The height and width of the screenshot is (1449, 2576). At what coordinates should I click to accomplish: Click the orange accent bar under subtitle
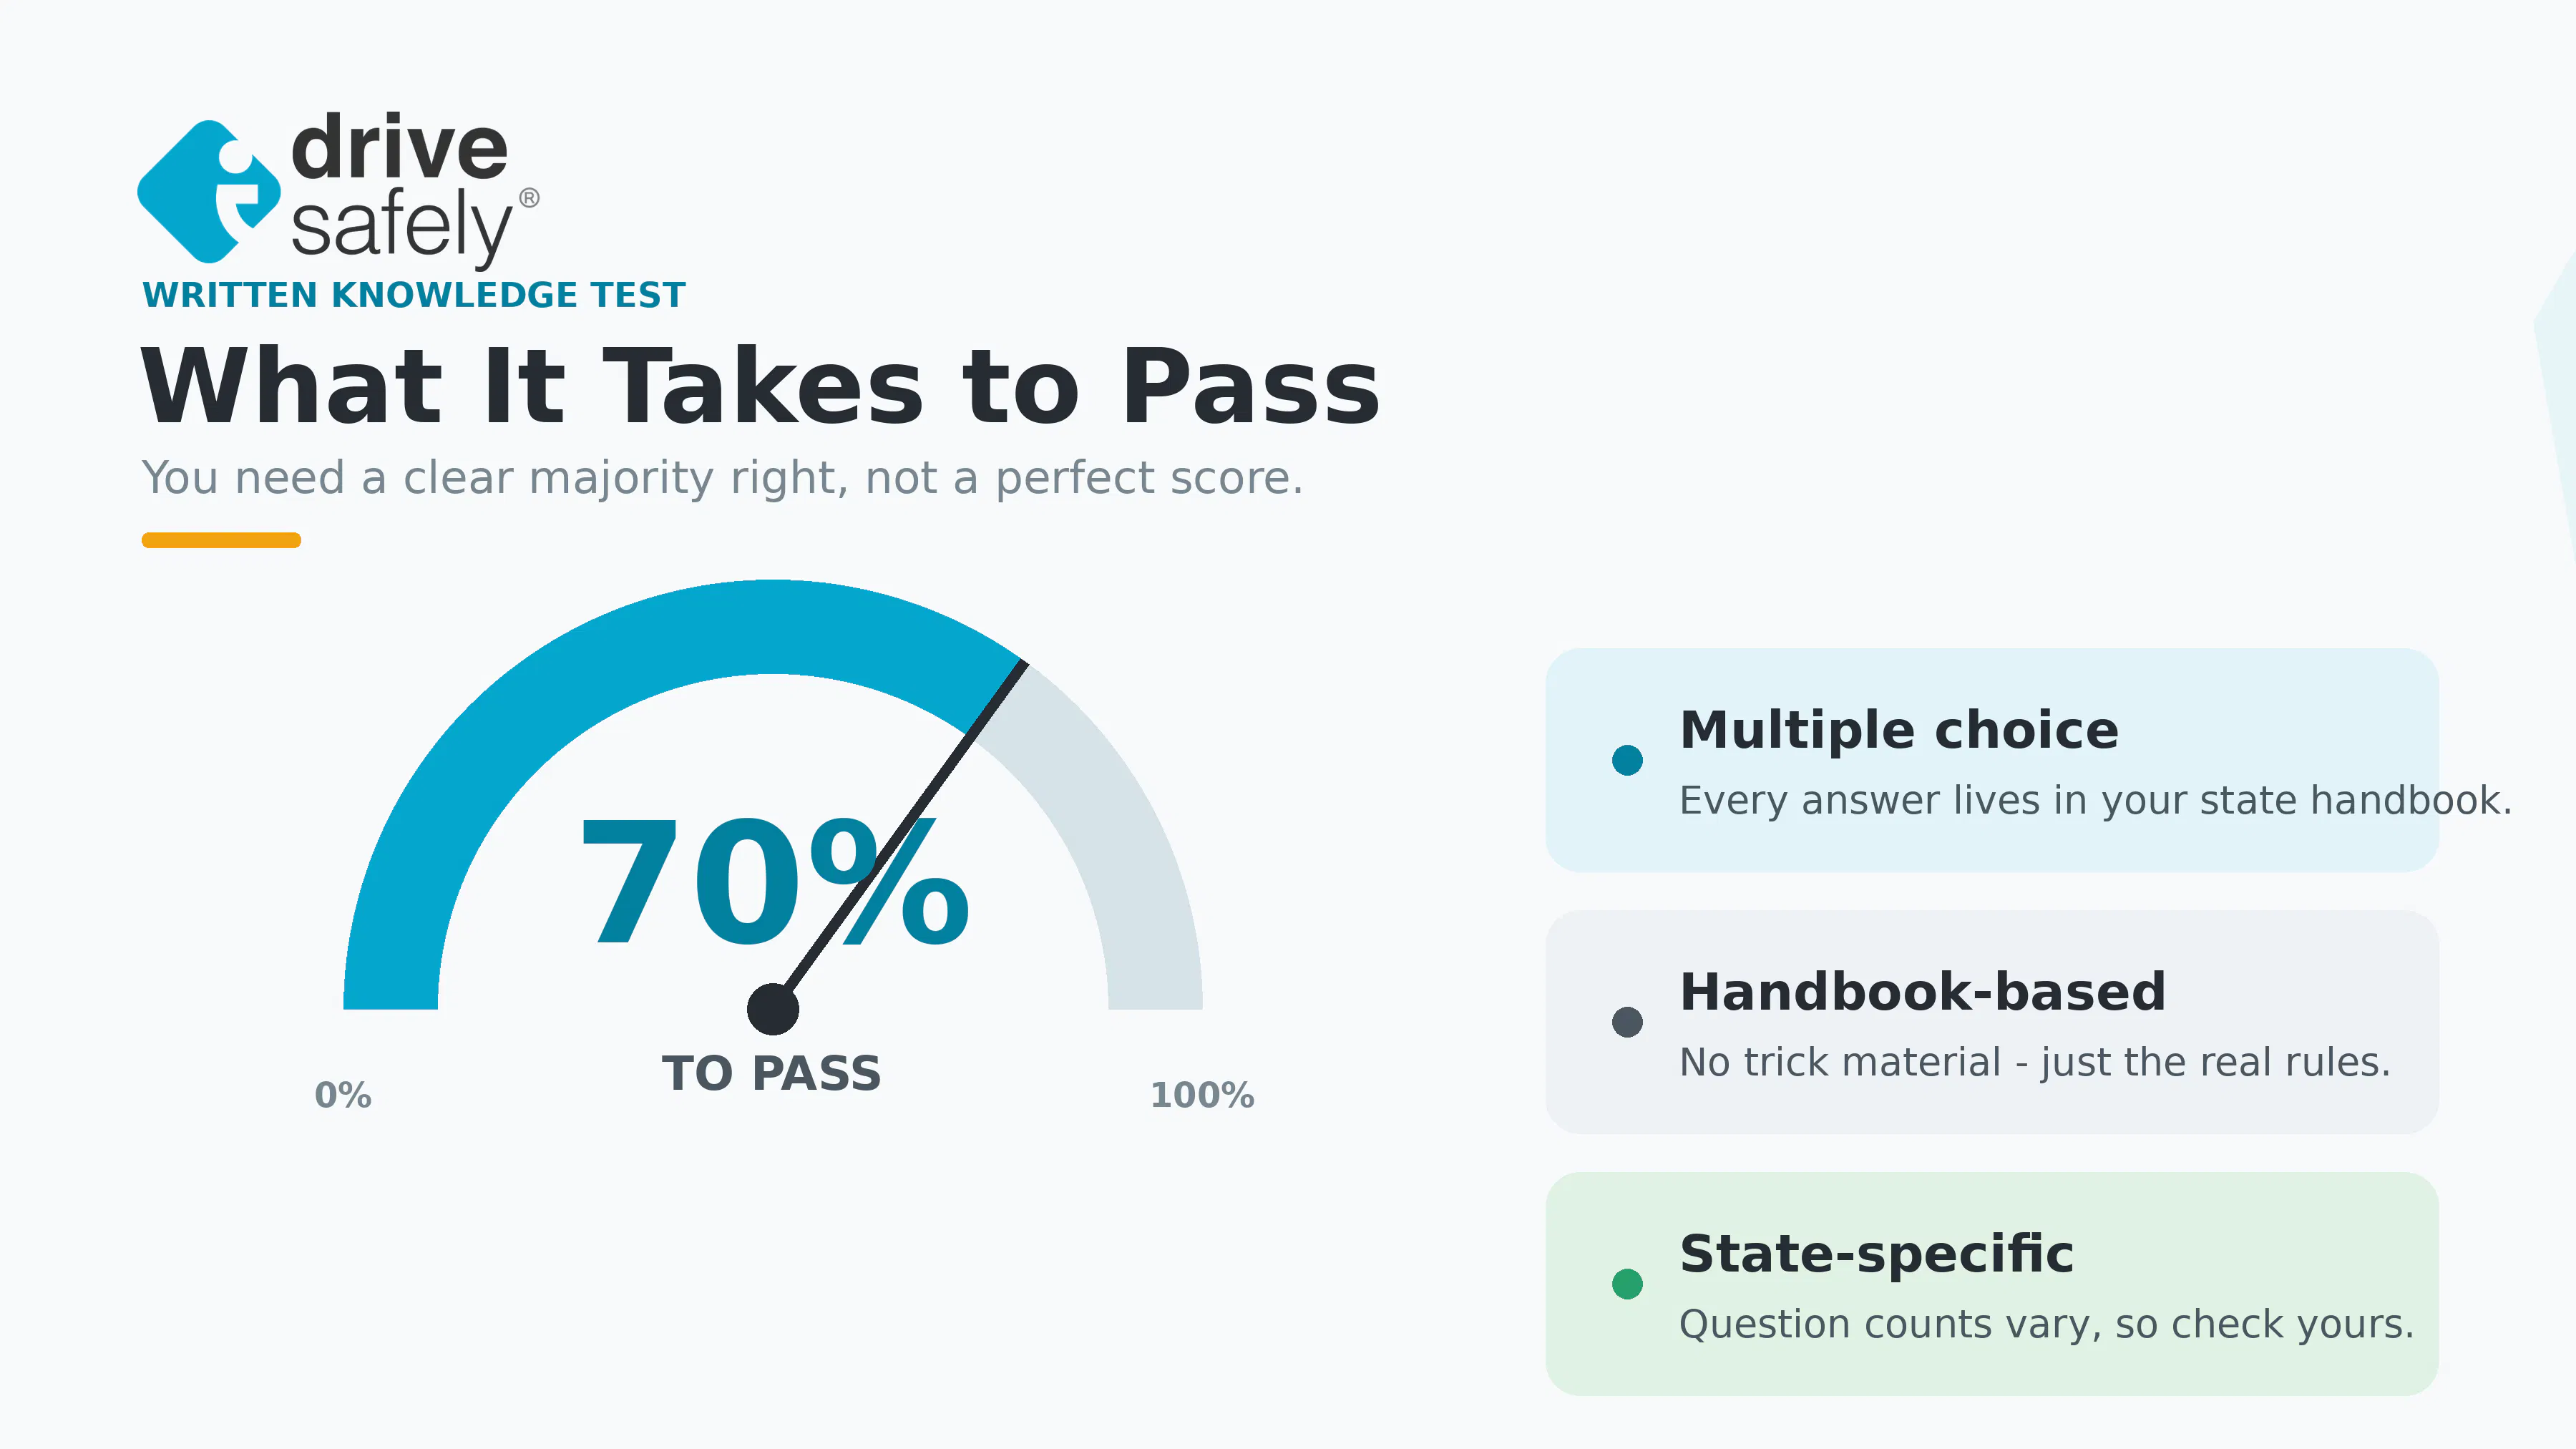221,540
